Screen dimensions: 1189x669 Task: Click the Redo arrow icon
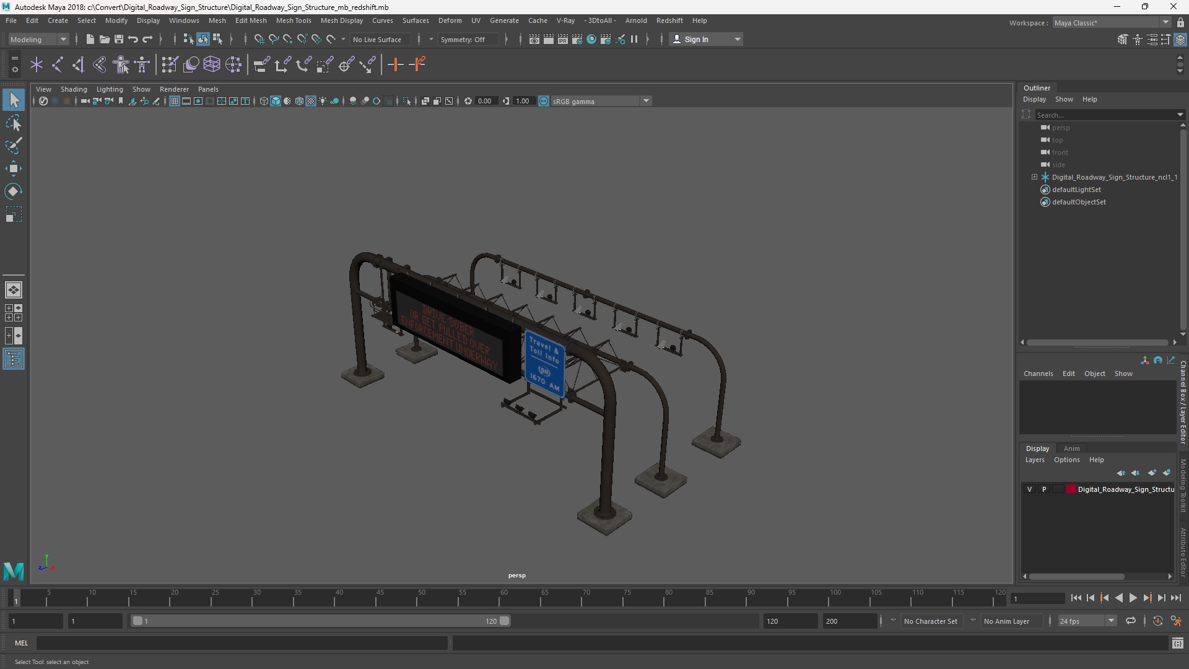pos(147,40)
